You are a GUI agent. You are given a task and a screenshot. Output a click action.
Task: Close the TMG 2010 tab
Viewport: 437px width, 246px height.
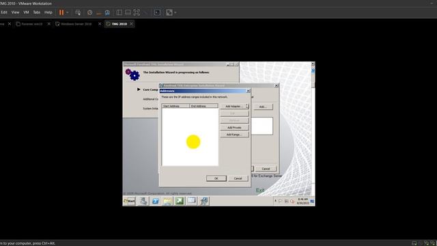tap(132, 24)
